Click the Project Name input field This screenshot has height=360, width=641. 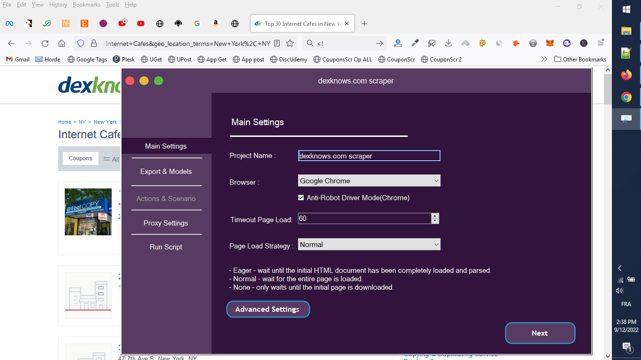369,156
